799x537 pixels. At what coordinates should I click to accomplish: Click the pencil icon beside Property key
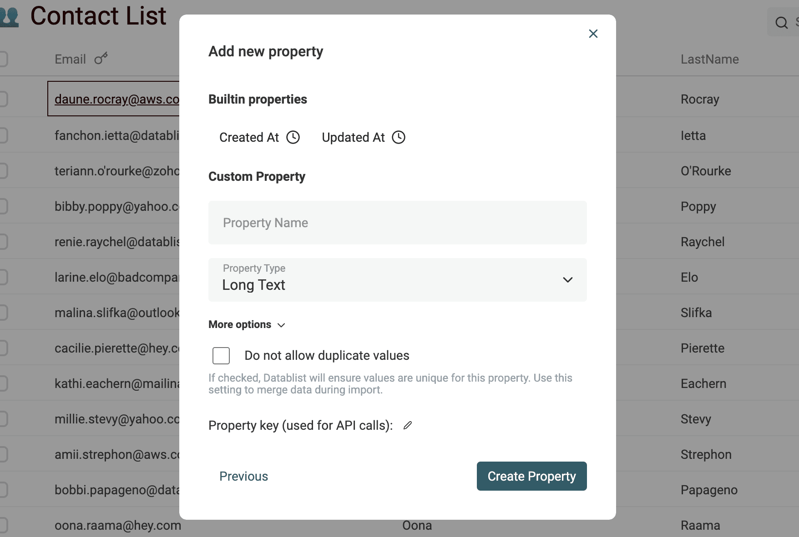click(x=408, y=425)
